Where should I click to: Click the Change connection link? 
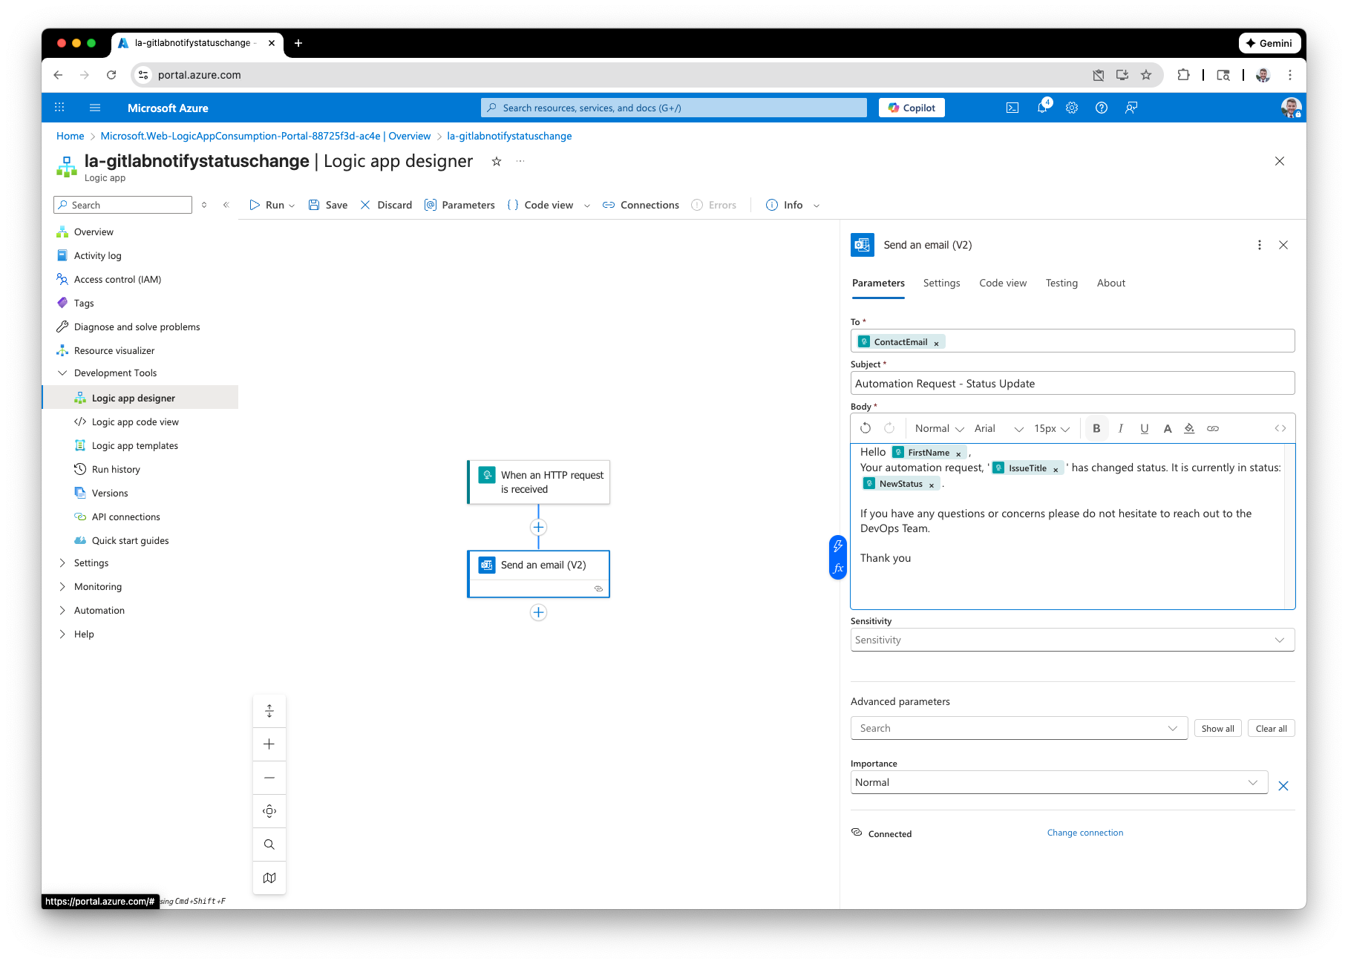click(x=1084, y=833)
